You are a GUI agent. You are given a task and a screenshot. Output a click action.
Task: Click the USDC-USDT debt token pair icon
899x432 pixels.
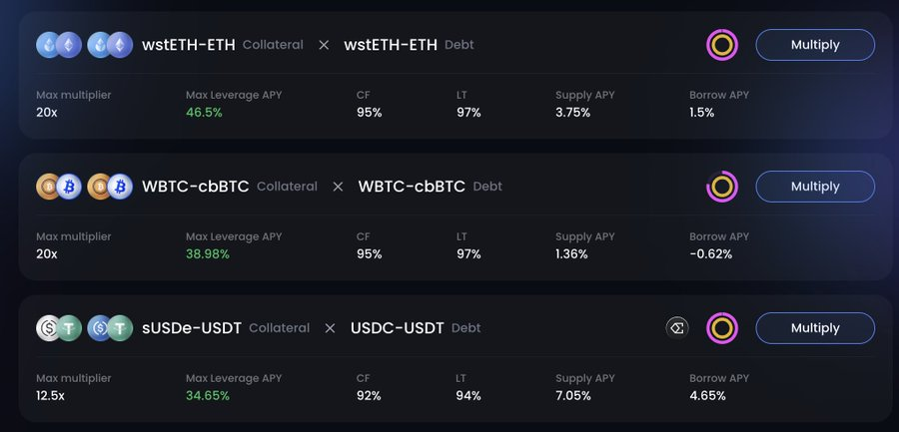point(110,328)
